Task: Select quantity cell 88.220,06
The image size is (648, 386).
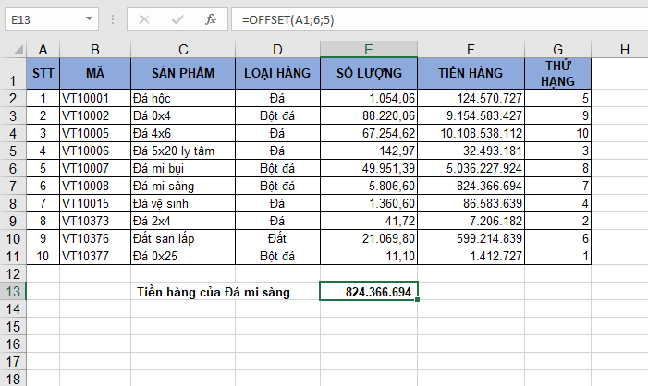Action: pos(368,115)
